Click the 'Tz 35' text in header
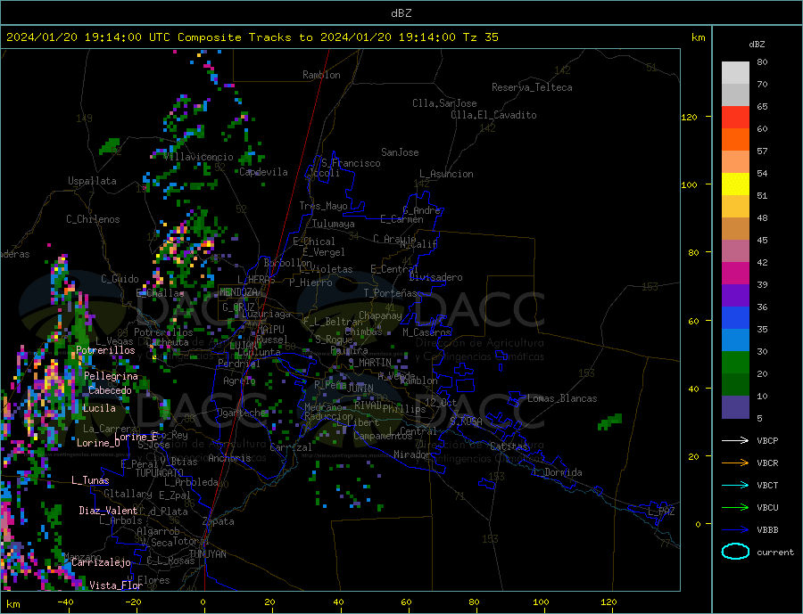 pos(480,37)
